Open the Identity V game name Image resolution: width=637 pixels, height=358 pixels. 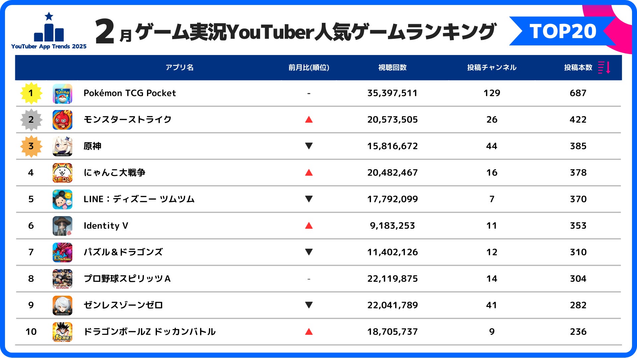(106, 226)
